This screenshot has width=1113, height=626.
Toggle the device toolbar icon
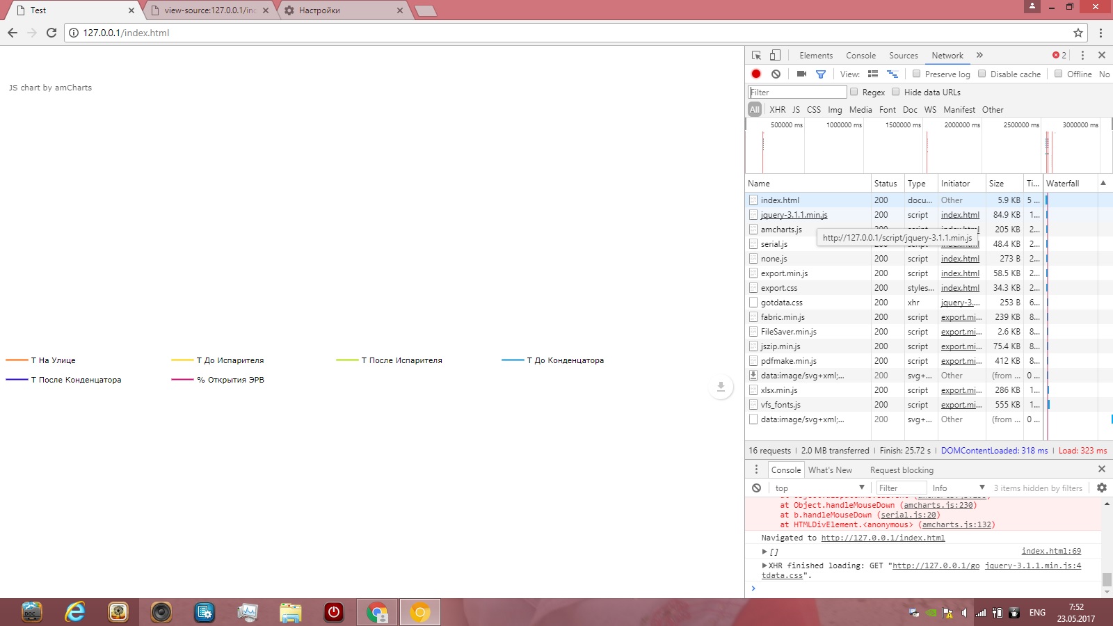(x=775, y=56)
